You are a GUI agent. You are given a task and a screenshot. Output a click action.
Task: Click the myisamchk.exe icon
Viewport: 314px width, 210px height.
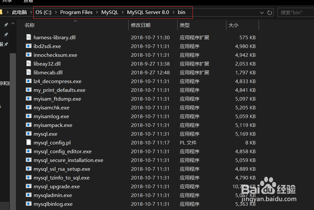click(x=29, y=107)
